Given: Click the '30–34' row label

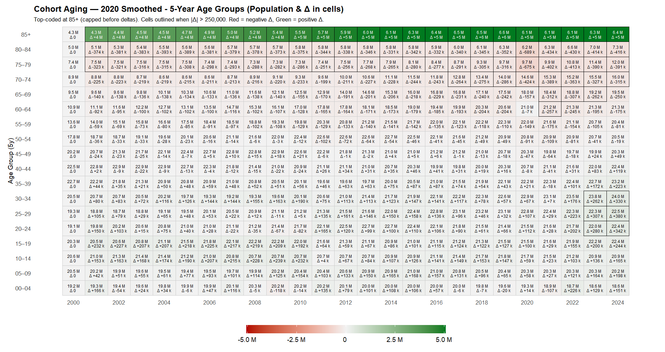Looking at the screenshot, I should click(x=23, y=199).
